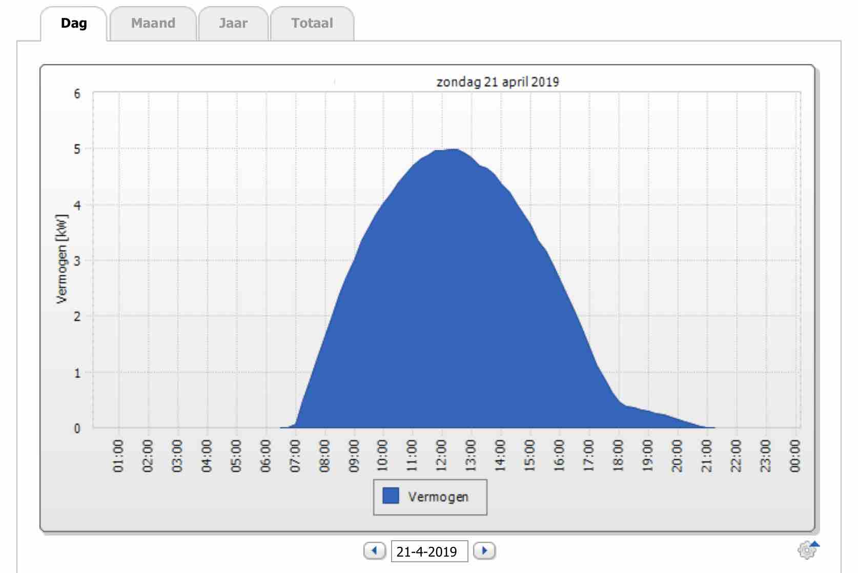Select the Vermogen legend entry
The width and height of the screenshot is (858, 573).
point(438,496)
